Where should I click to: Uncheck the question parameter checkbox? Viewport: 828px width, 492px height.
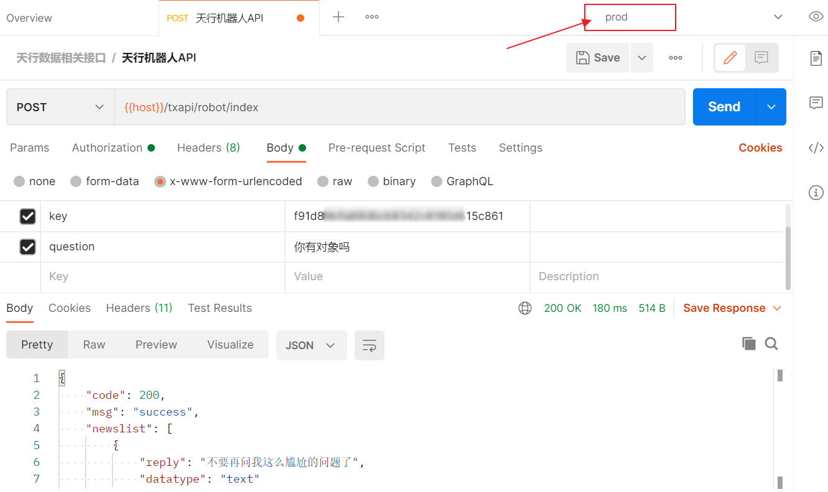point(28,247)
